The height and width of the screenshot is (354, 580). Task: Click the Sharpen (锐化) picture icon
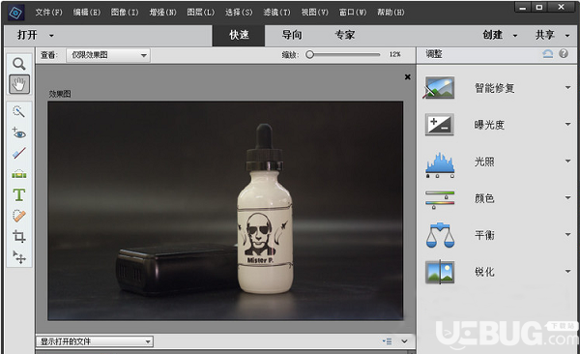(440, 272)
